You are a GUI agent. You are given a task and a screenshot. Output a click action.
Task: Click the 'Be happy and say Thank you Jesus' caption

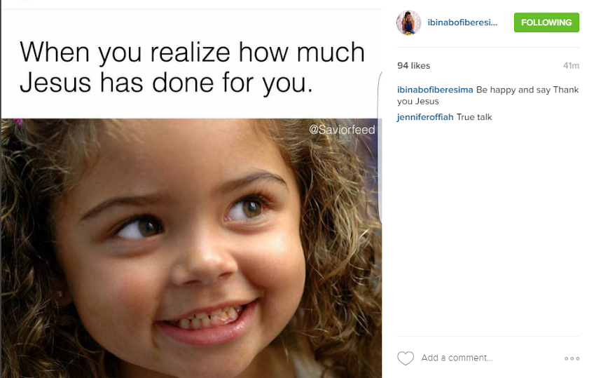tap(488, 95)
